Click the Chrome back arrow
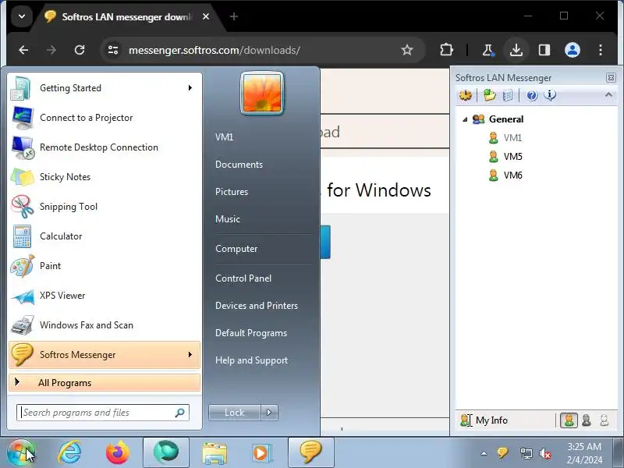This screenshot has width=624, height=468. click(23, 50)
